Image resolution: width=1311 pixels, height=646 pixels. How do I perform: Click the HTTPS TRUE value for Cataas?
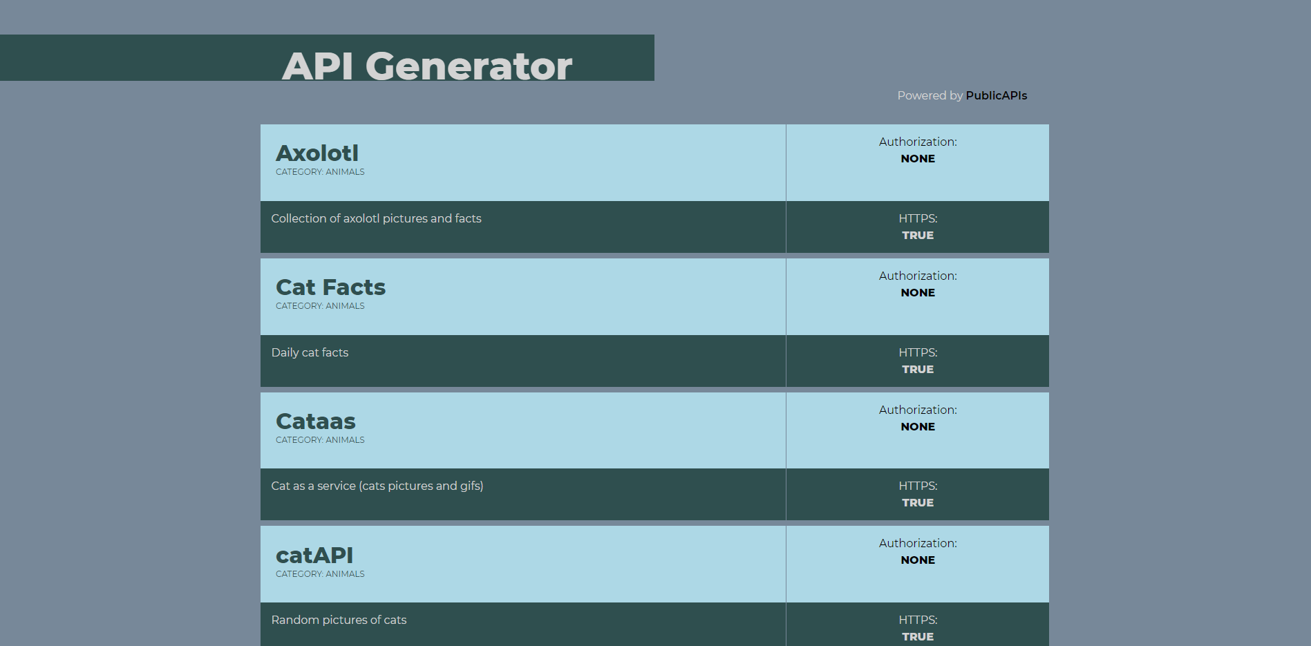click(918, 503)
